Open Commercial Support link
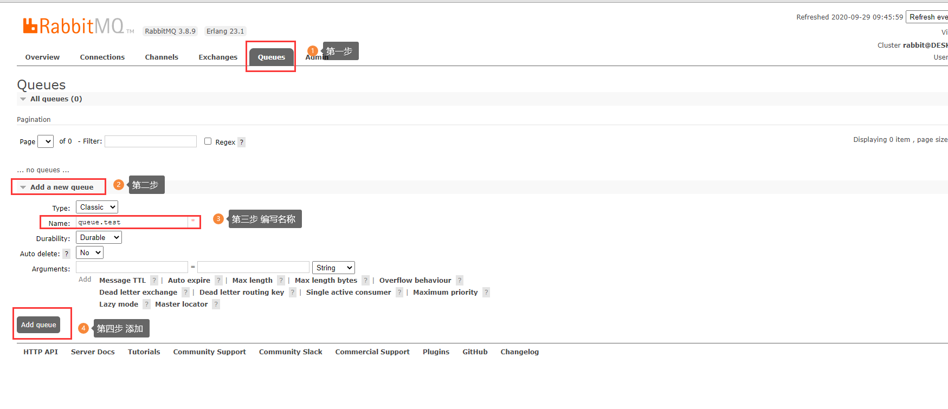 point(372,352)
